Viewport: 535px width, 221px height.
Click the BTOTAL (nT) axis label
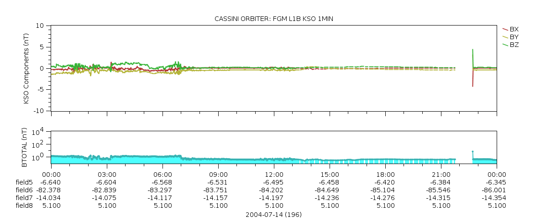point(24,148)
